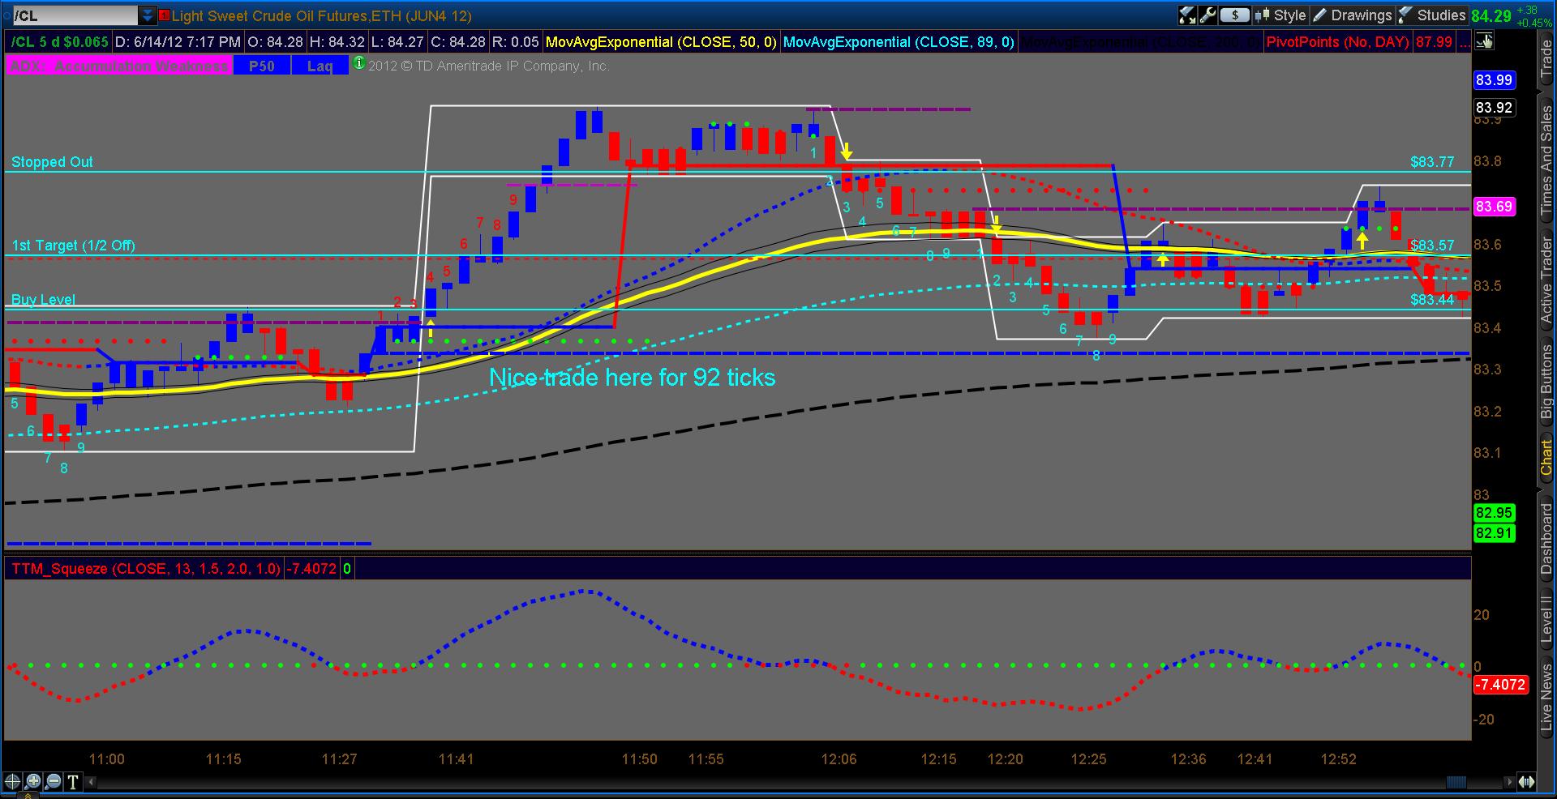Zoom in with the magnifier plus icon
Screen dimensions: 1557x799
point(32,781)
